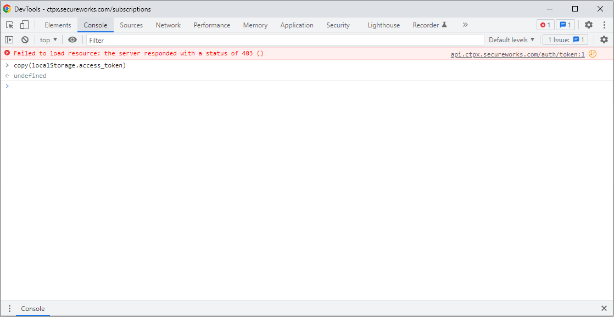The width and height of the screenshot is (614, 317).
Task: Show the console sidebar
Action: coord(9,40)
